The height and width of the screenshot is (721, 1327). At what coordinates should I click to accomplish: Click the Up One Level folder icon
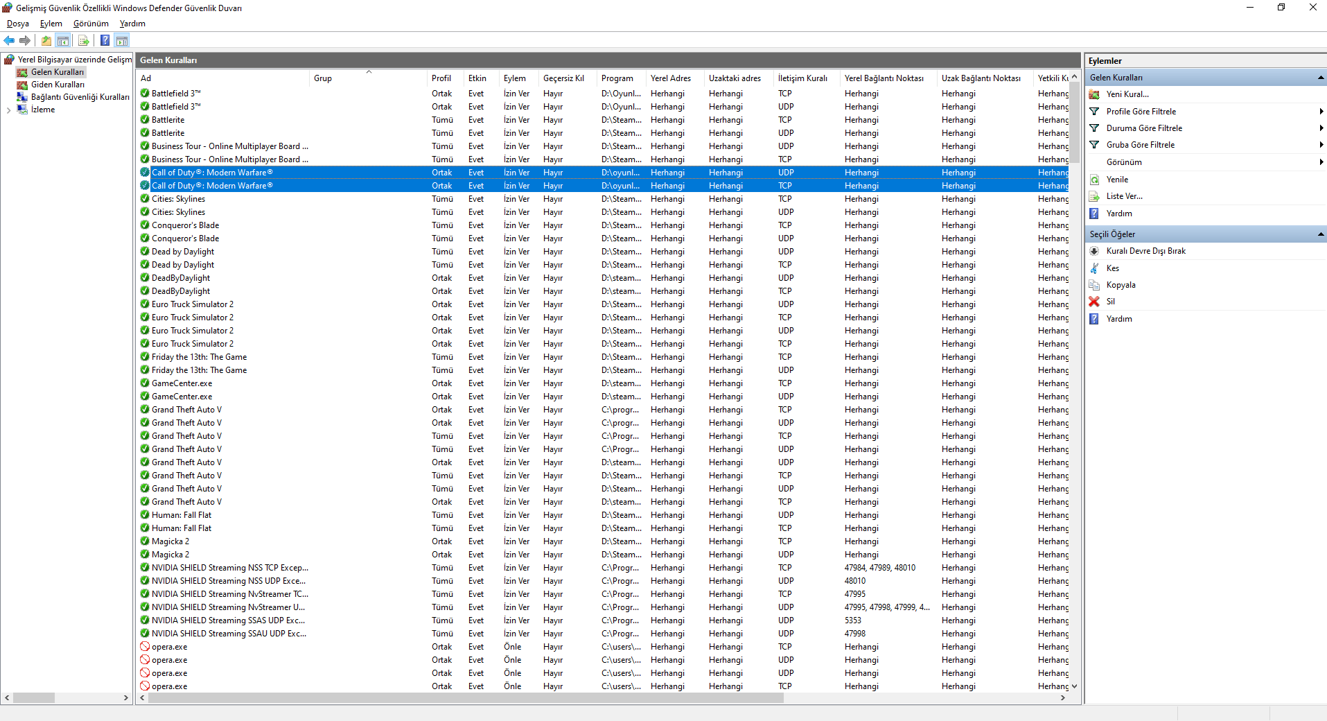coord(46,40)
